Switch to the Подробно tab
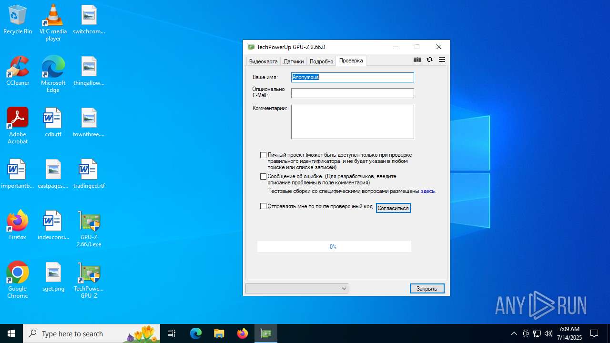 click(321, 61)
